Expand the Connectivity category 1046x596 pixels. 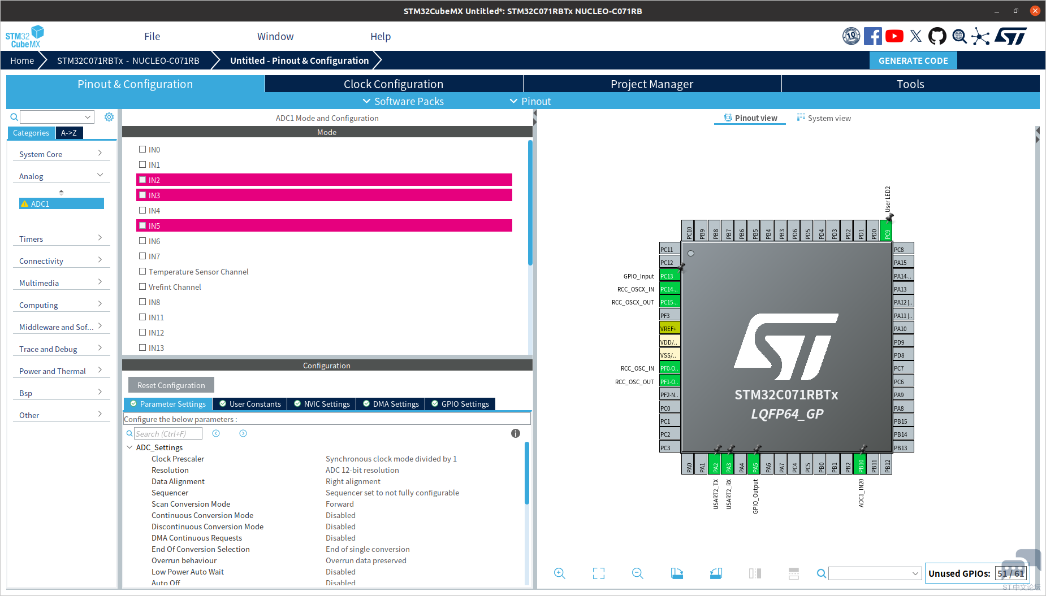(61, 261)
